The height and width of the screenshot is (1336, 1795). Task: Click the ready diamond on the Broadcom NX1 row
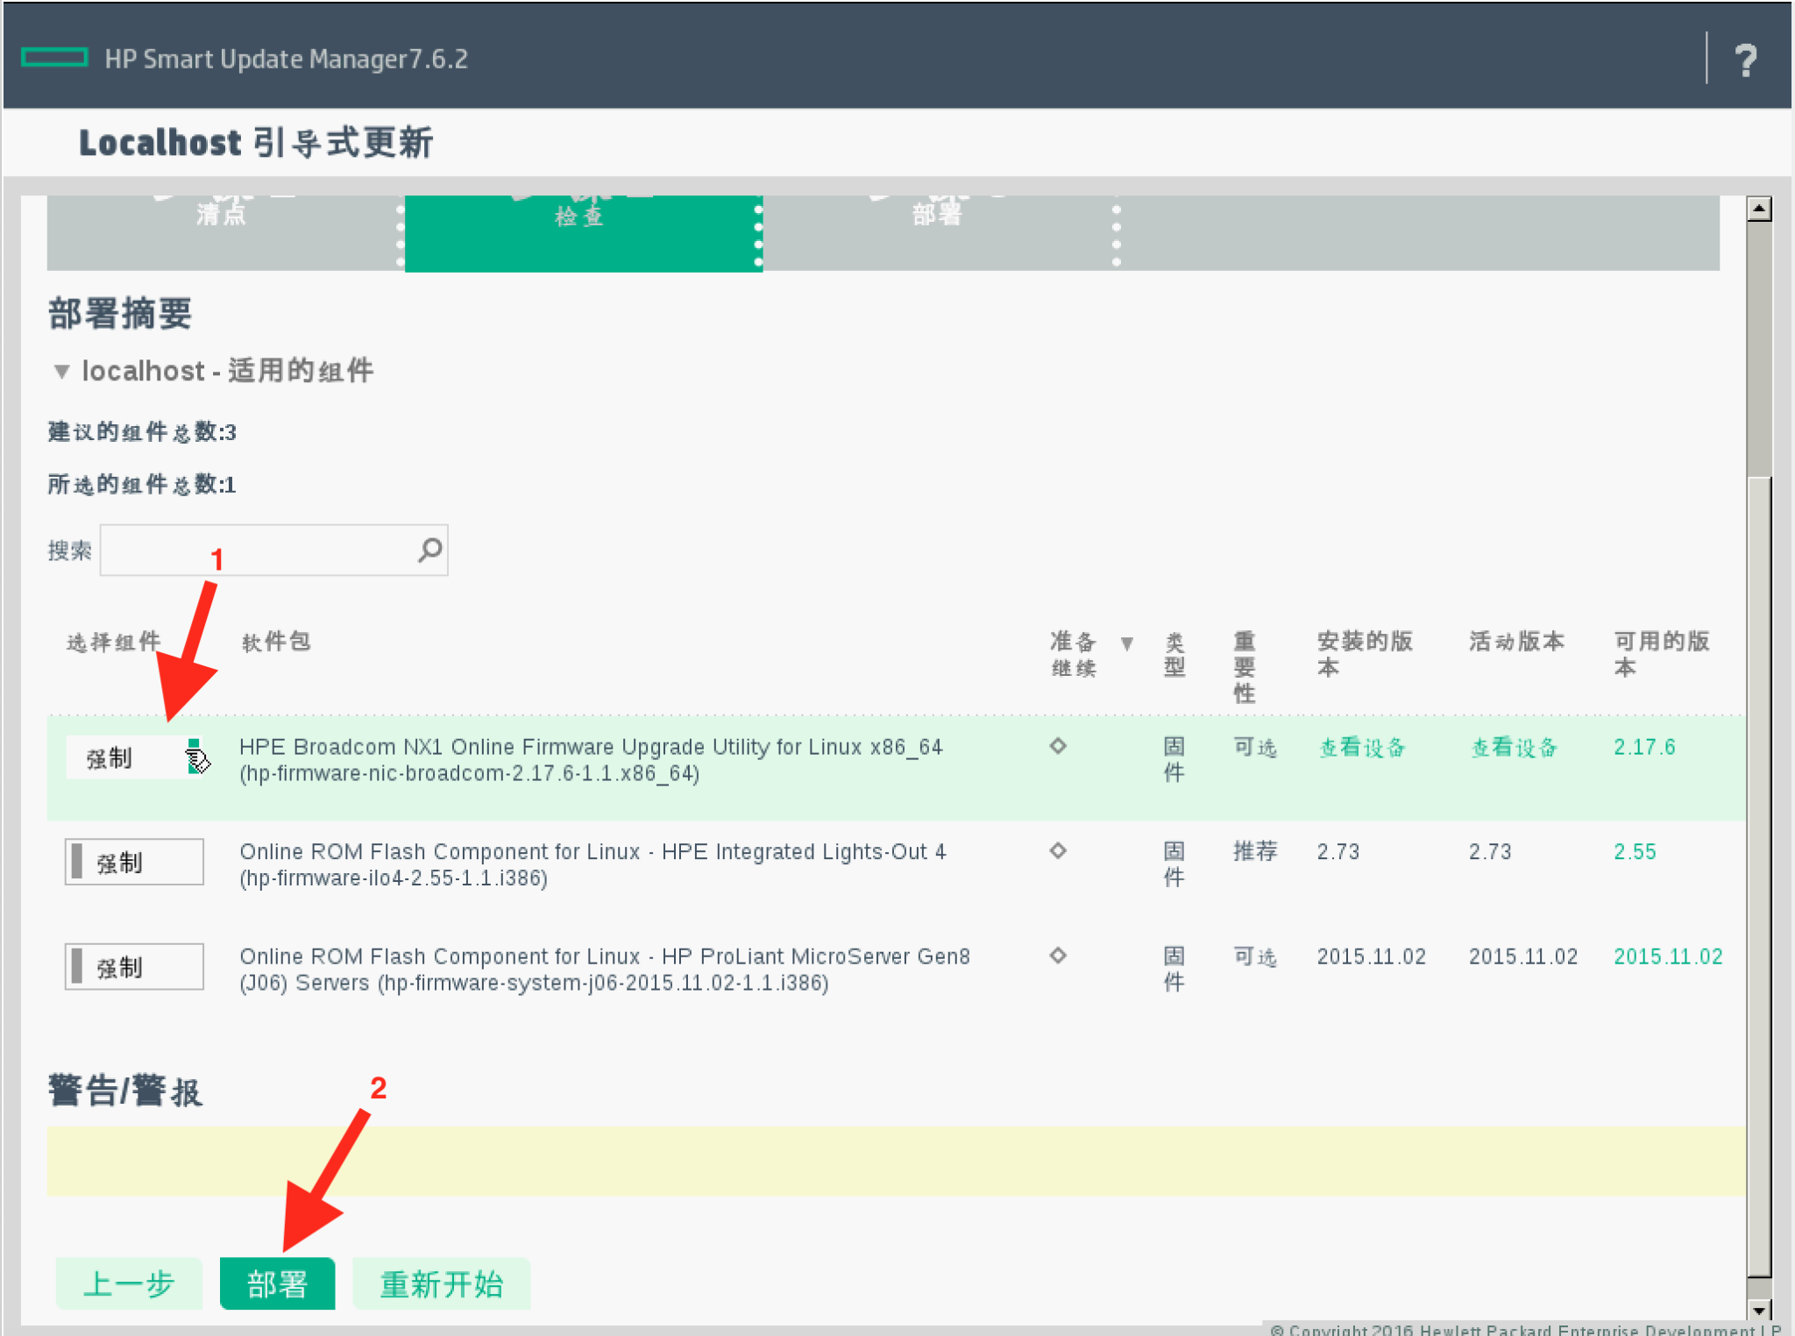point(1058,747)
